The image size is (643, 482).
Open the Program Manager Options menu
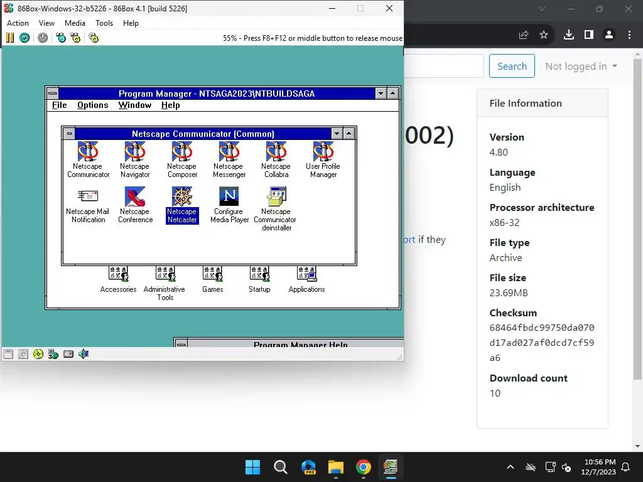93,105
